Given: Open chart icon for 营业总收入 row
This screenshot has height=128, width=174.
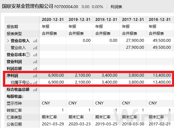Looking at the screenshot, I should (x=35, y=41).
